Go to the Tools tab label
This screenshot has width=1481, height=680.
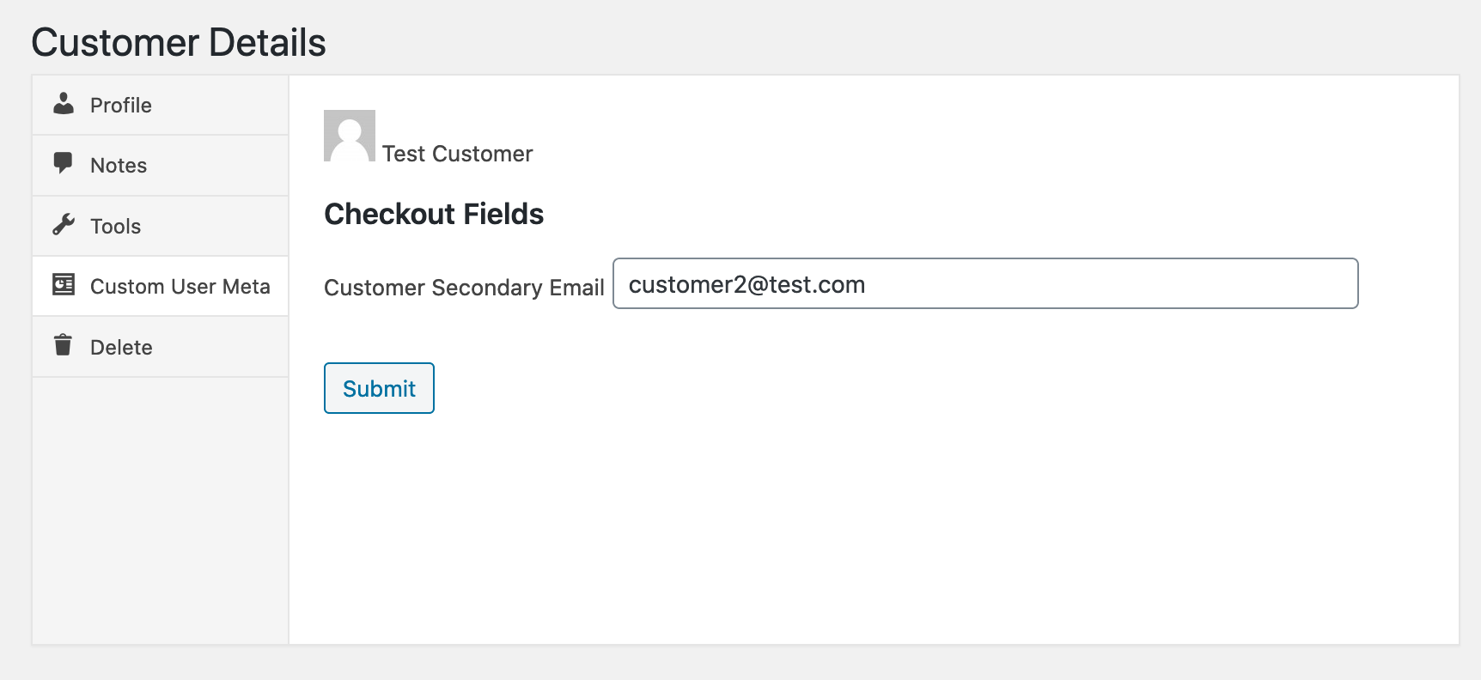(x=115, y=227)
